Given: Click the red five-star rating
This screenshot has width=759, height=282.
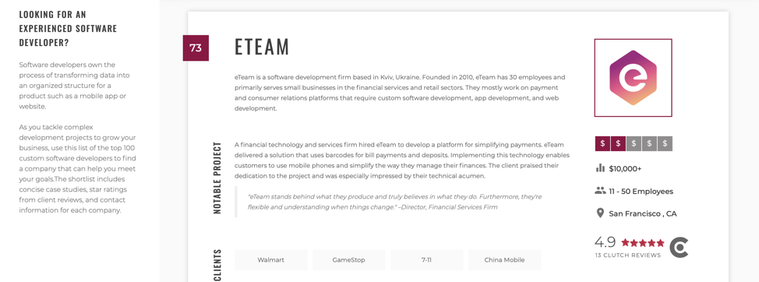Looking at the screenshot, I should (x=643, y=243).
